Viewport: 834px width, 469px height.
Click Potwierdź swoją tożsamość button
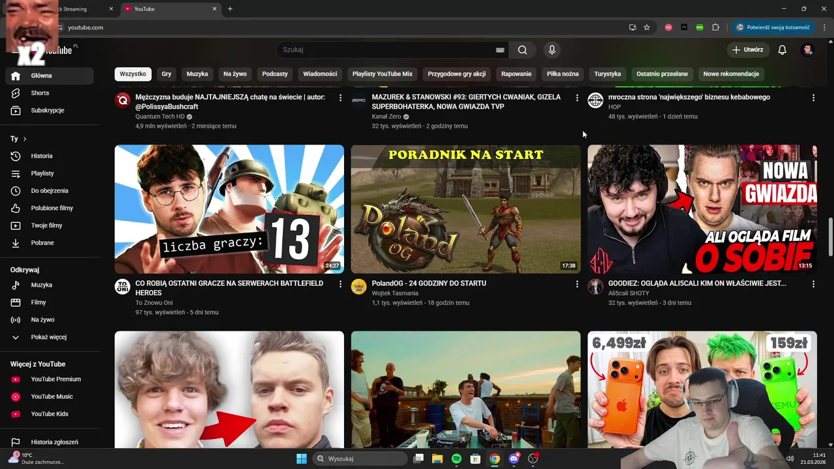click(x=773, y=27)
